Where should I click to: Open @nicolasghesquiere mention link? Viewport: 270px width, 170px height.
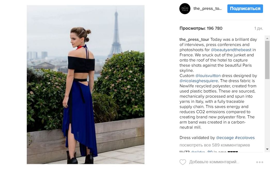tap(199, 81)
